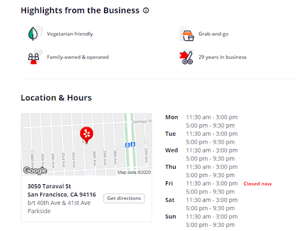This screenshot has height=231, width=296.
Task: Click the red Yelp map pin
Action: coord(87,135)
